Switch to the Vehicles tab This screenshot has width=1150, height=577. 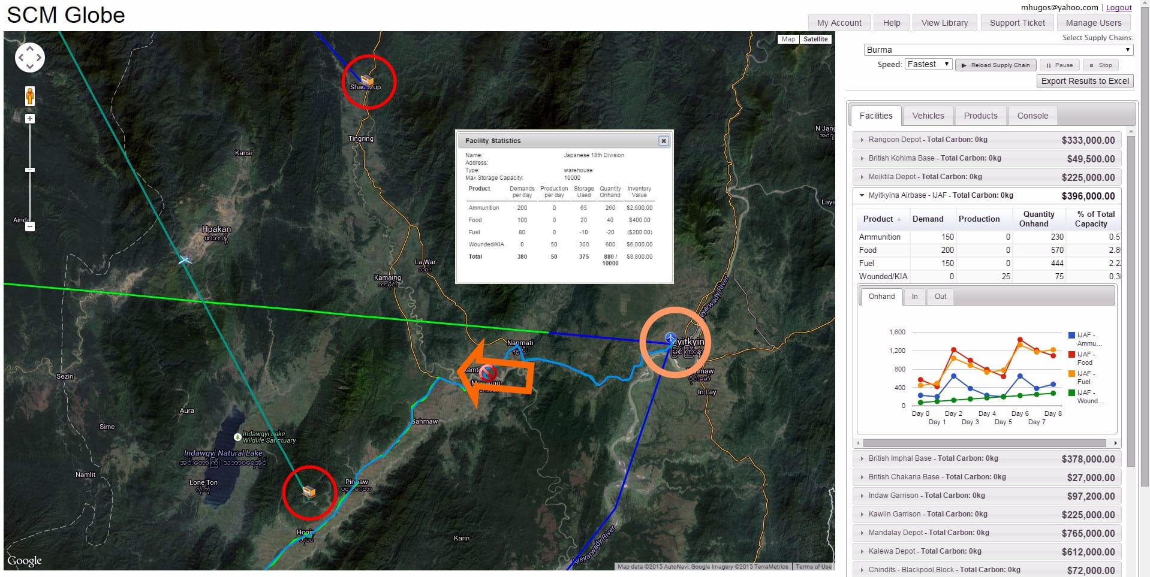928,116
